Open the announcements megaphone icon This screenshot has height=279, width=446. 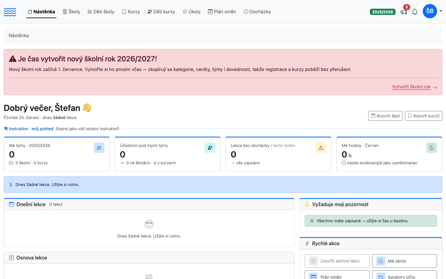click(x=404, y=12)
